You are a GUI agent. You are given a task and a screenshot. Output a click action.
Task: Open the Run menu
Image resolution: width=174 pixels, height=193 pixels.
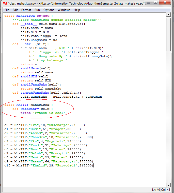point(37,10)
